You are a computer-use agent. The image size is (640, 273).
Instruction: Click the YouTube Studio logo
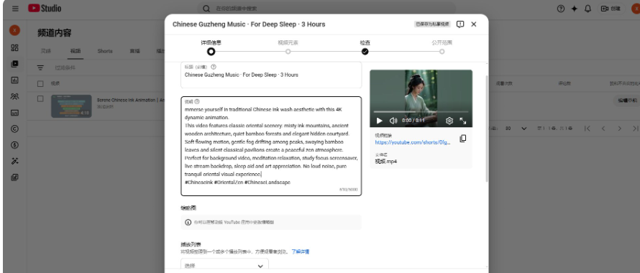pos(45,8)
